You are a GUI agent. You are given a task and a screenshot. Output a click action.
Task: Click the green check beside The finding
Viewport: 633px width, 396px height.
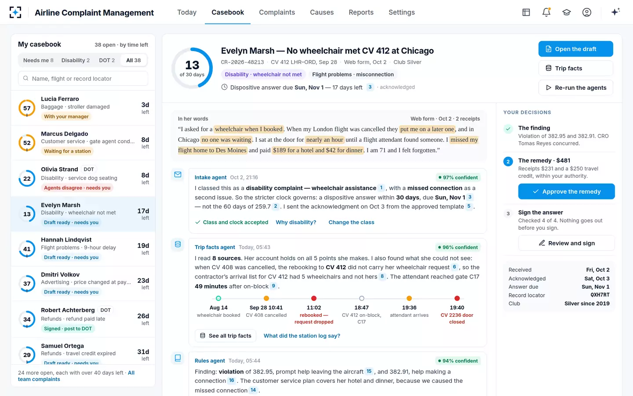coord(508,128)
